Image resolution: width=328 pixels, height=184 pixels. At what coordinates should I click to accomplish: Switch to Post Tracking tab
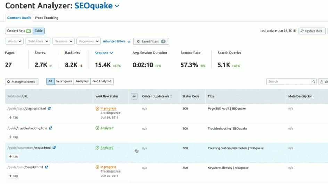47,18
